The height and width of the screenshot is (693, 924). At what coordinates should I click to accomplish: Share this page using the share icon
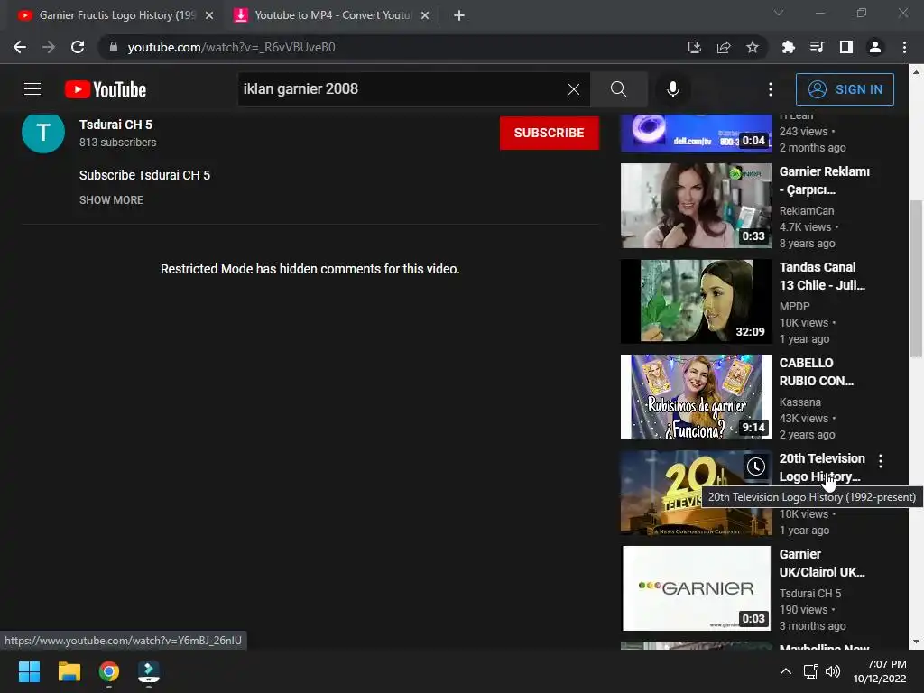click(x=724, y=47)
